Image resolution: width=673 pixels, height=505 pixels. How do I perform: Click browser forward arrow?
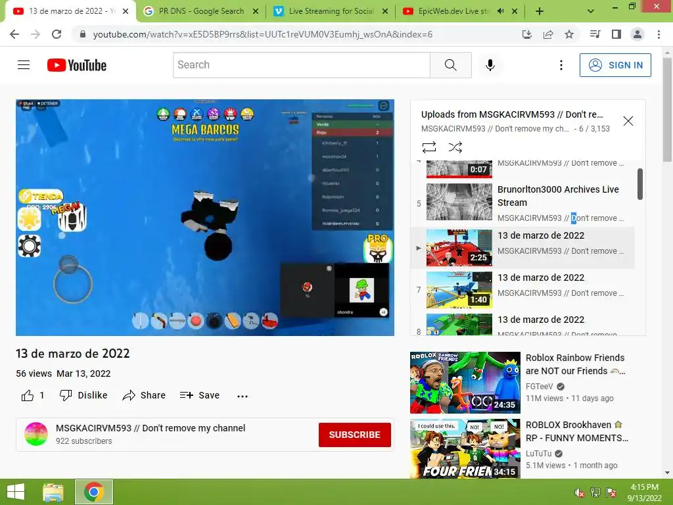click(35, 34)
